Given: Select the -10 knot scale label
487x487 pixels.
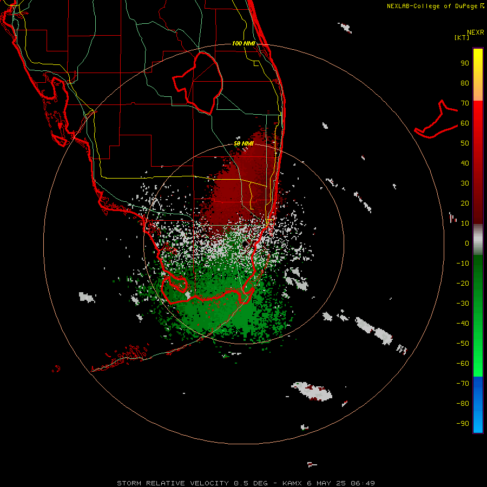Looking at the screenshot, I should 463,264.
